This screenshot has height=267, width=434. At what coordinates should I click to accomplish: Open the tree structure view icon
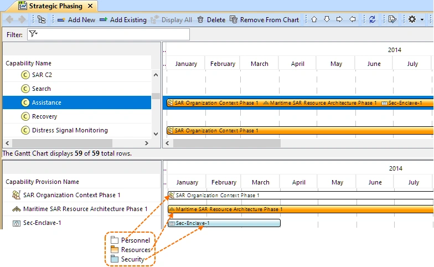(42, 19)
